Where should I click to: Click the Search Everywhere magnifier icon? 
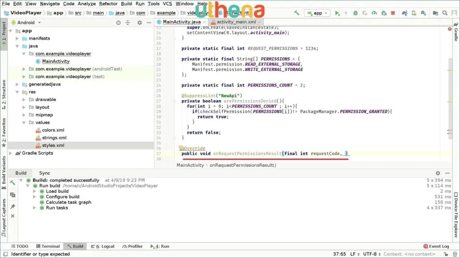(x=445, y=13)
